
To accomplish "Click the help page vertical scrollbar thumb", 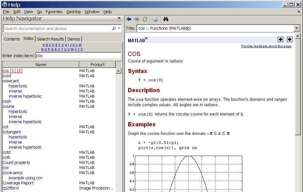I will [298, 86].
